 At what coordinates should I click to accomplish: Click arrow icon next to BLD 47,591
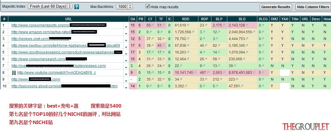pos(242,86)
